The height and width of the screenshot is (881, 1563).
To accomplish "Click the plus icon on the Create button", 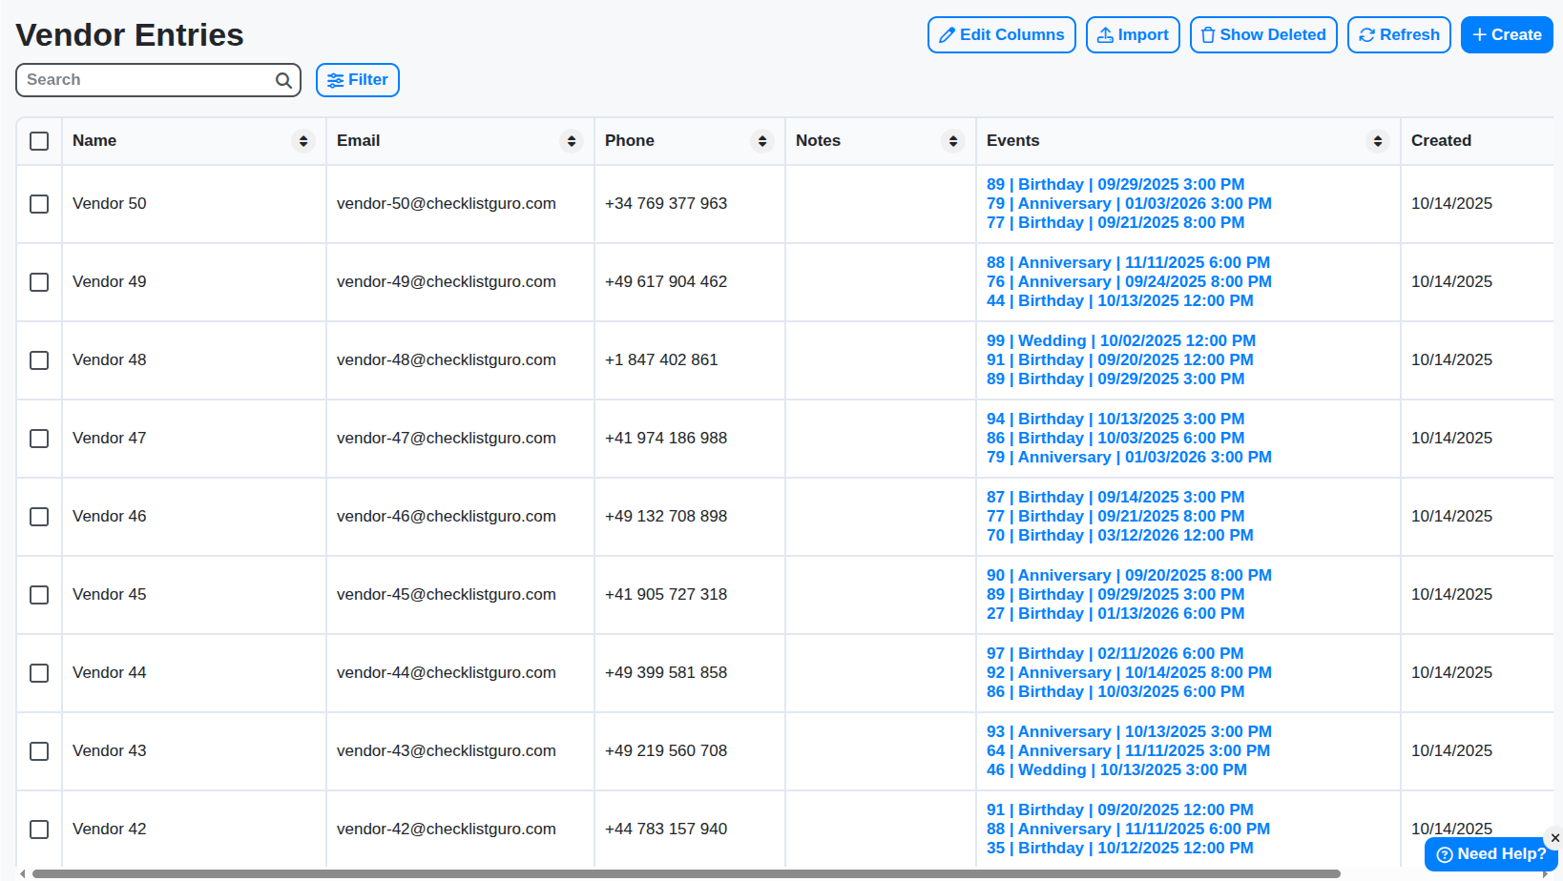I will [1482, 34].
